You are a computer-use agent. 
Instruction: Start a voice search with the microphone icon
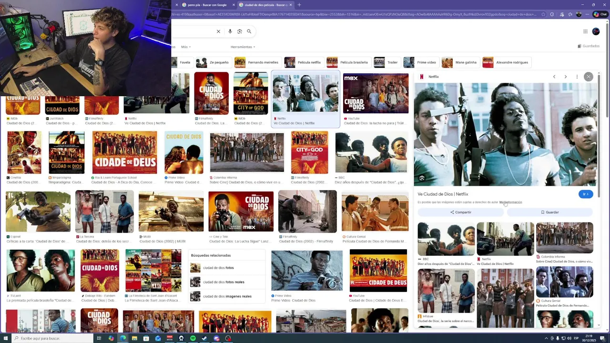[x=230, y=31]
